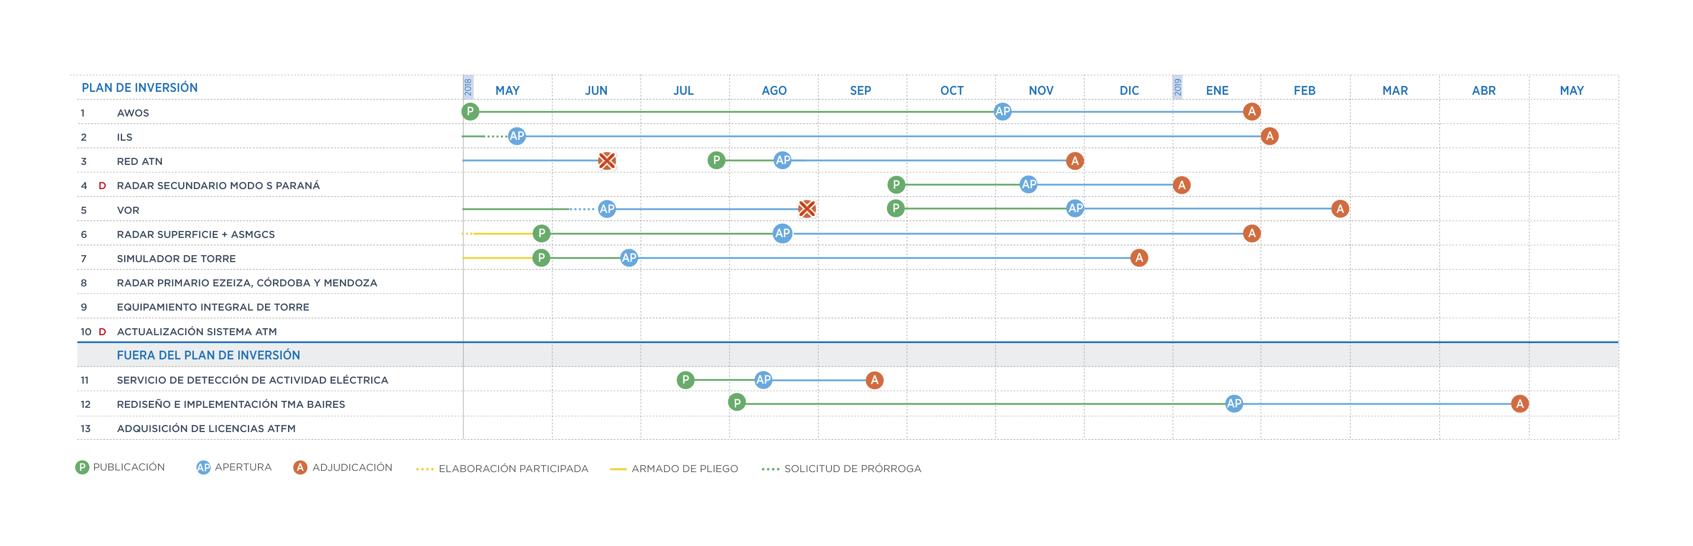Screen dimensions: 1693x546
Task: Click Simulador de Torre AP marker
Action: [x=629, y=257]
